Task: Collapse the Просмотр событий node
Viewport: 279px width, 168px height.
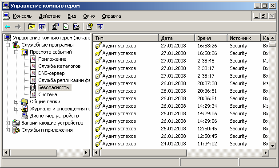Action: pos(16,52)
